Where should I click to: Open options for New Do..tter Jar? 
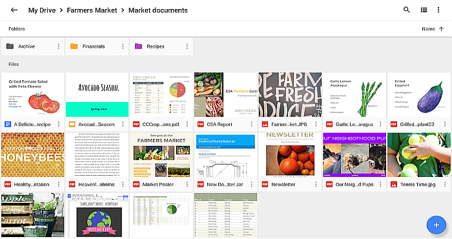[x=251, y=184]
